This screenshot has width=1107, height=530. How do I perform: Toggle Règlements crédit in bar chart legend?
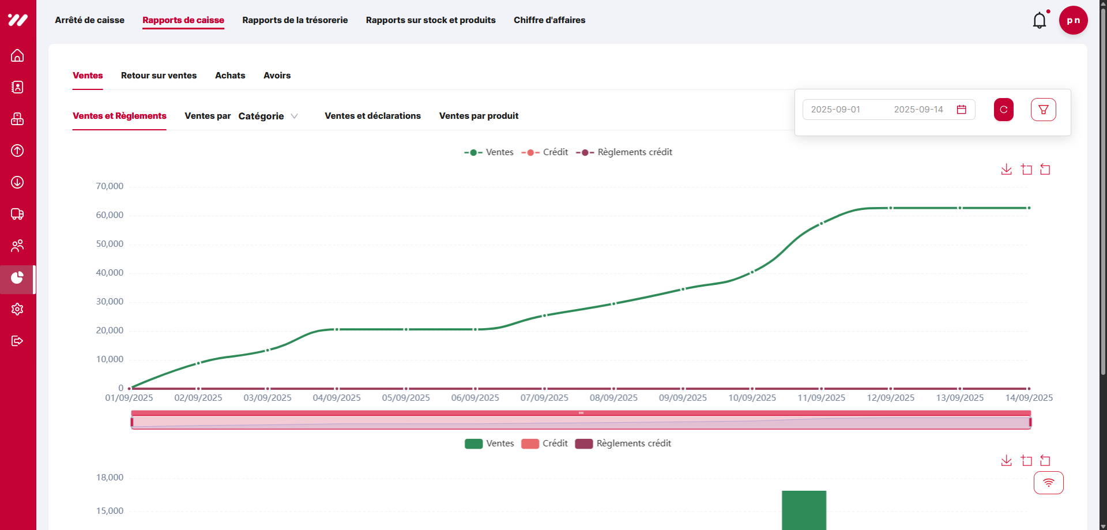[623, 443]
